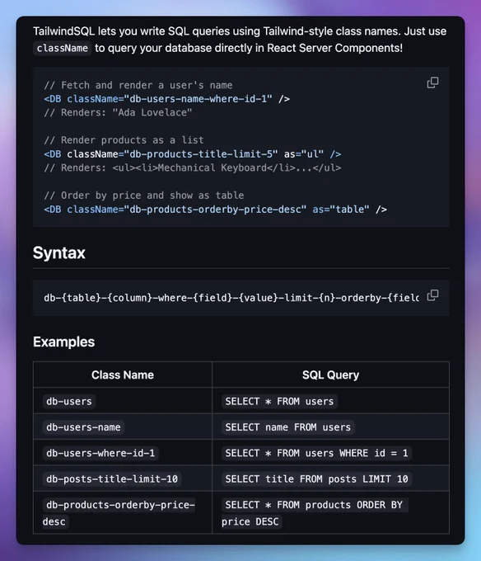Click the as="table" DB component code line
Viewport: 481px width, 561px height.
[x=215, y=210]
